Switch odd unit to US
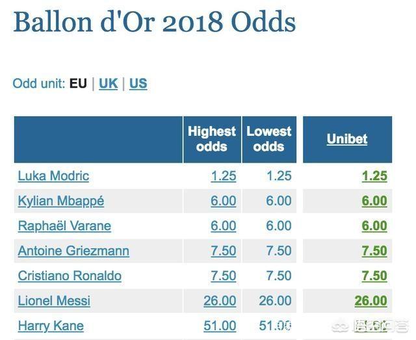The width and height of the screenshot is (416, 340). click(138, 84)
